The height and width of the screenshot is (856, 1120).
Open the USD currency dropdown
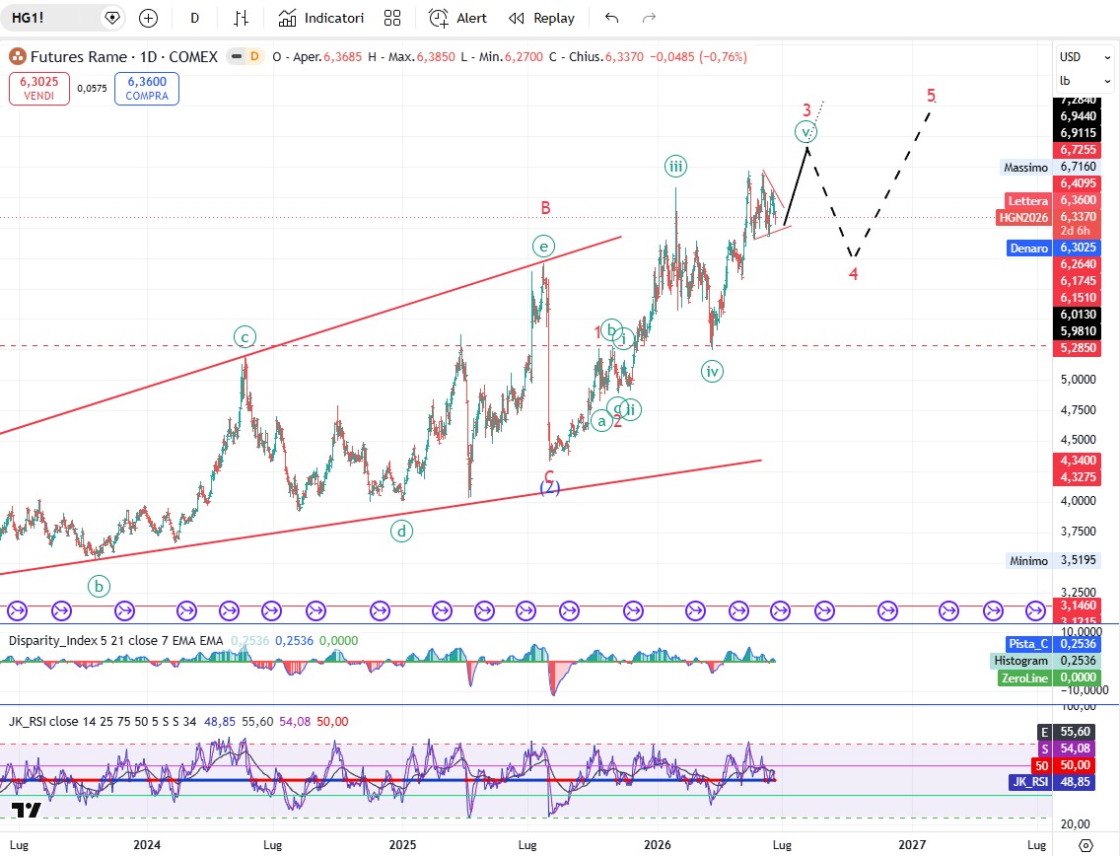point(1085,57)
